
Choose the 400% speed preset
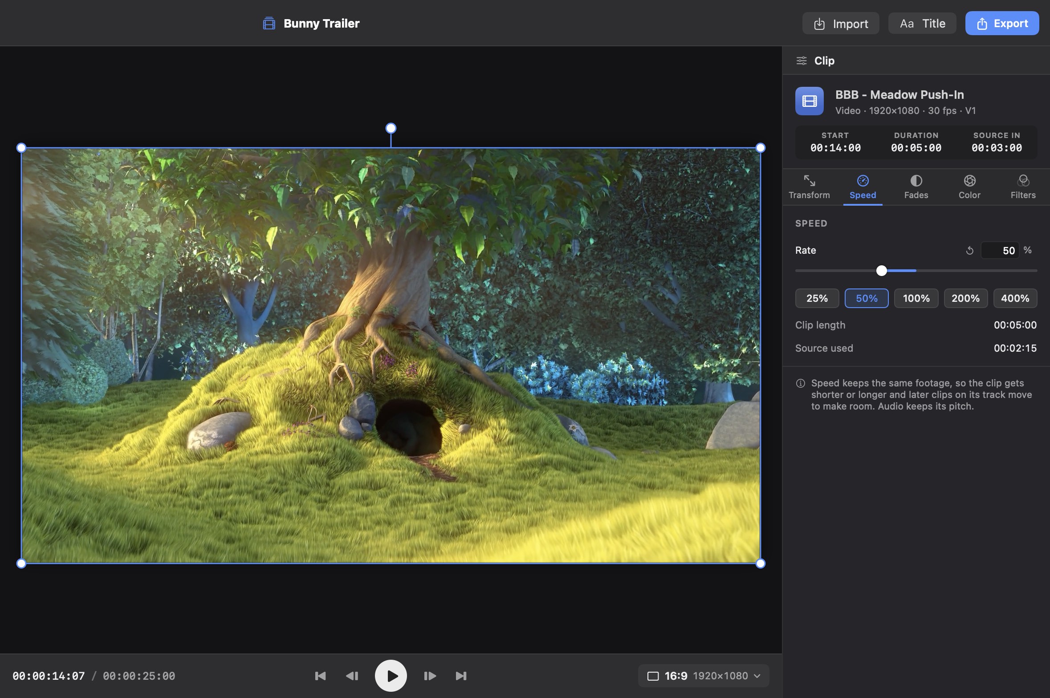coord(1015,298)
